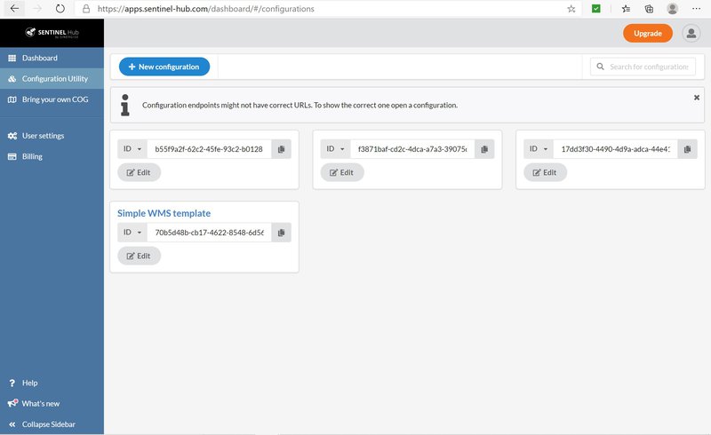Expand ID dropdown on b55f9a2f card
The image size is (711, 435).
(x=132, y=149)
